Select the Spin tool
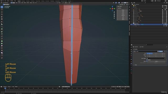The width and height of the screenshot is (168, 94). [2, 44]
